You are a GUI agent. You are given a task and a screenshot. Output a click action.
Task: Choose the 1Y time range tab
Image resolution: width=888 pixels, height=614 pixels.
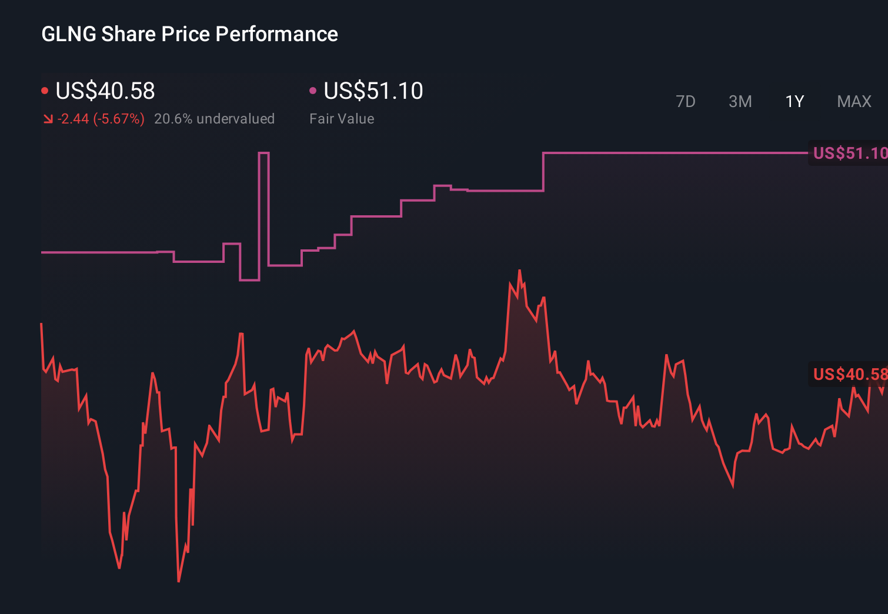coord(794,102)
